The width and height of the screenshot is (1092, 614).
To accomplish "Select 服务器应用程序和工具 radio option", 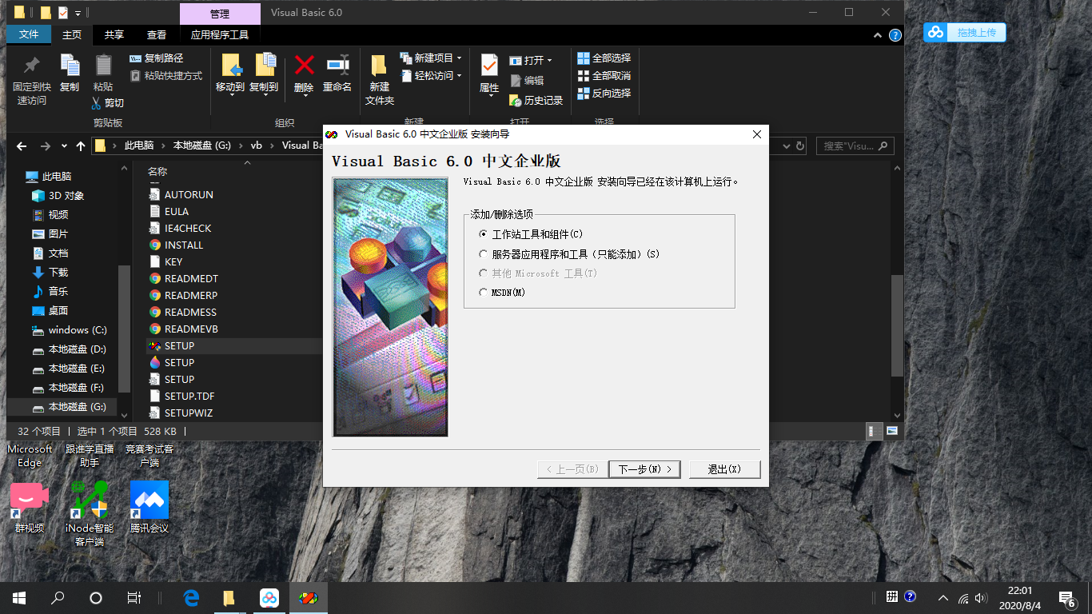I will (x=569, y=254).
